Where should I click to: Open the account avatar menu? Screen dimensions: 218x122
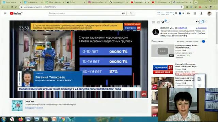209,14
